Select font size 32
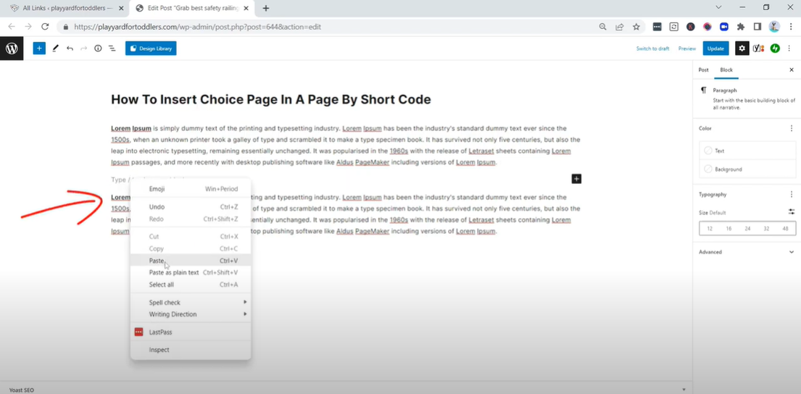801x394 pixels. point(766,229)
